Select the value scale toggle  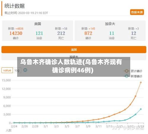click(7, 70)
